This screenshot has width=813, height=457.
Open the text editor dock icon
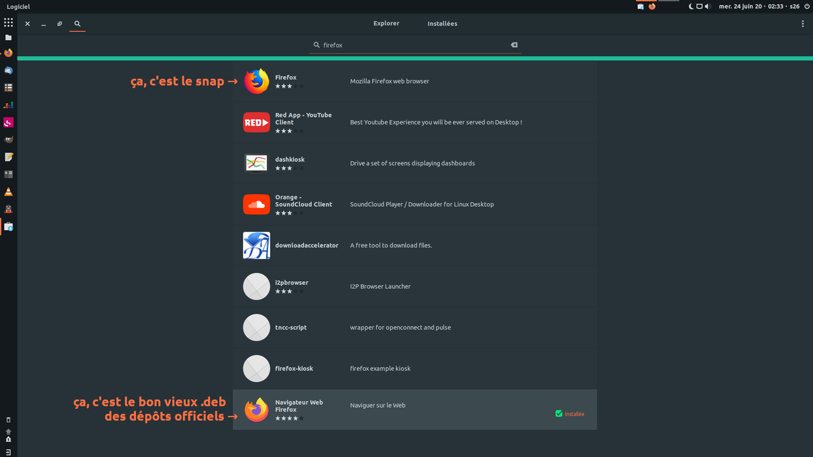coord(8,157)
